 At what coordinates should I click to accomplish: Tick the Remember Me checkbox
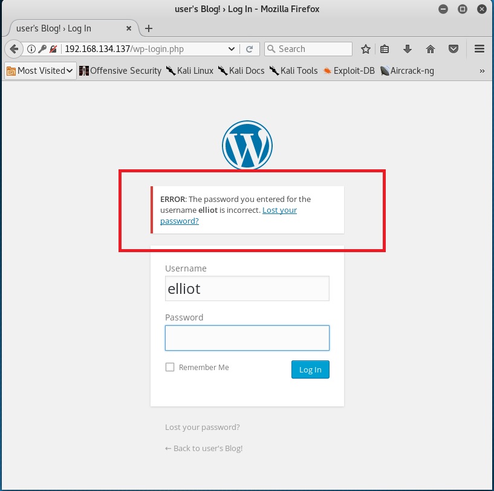click(170, 367)
